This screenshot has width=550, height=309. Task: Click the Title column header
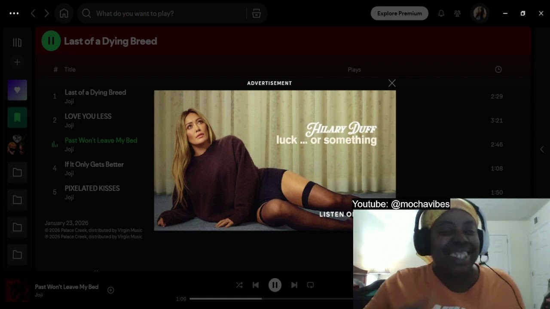click(70, 70)
